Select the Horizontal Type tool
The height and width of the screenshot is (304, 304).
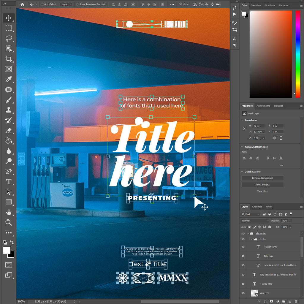click(9, 181)
